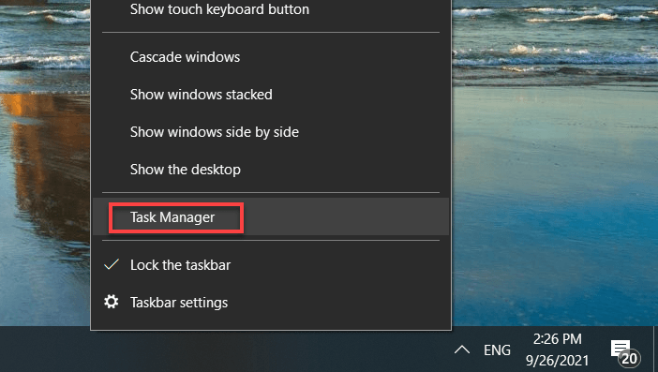Viewport: 658px width, 372px height.
Task: Open Taskbar settings text entry
Action: coord(179,303)
